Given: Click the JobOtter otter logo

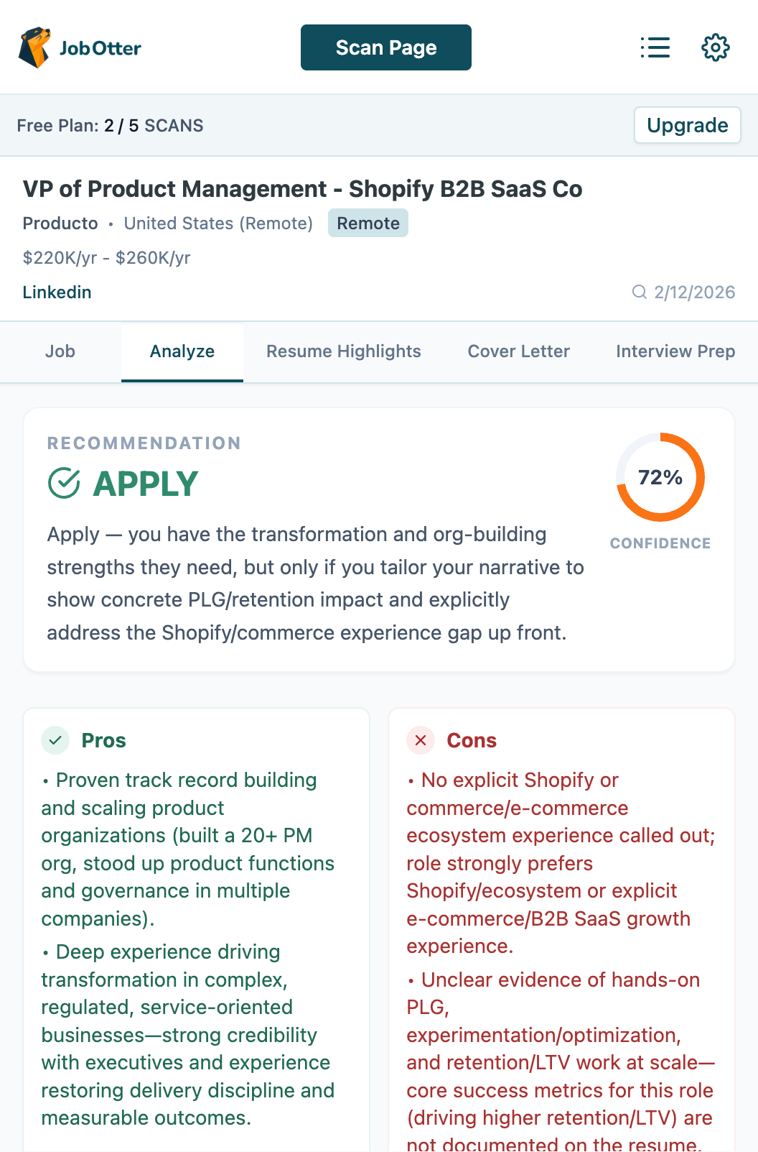Looking at the screenshot, I should click(x=35, y=47).
